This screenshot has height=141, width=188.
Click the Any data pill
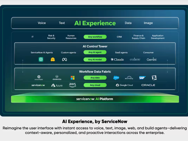pyautogui.click(x=95, y=78)
